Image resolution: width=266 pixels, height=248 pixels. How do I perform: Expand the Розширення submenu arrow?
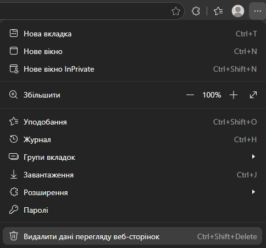(253, 192)
